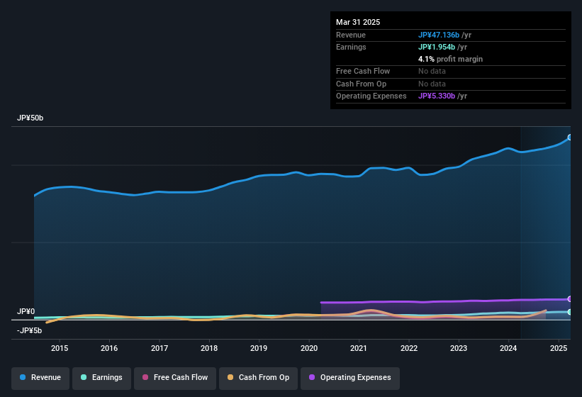Click the JP¥1.954b earnings value
The width and height of the screenshot is (582, 397).
(437, 47)
